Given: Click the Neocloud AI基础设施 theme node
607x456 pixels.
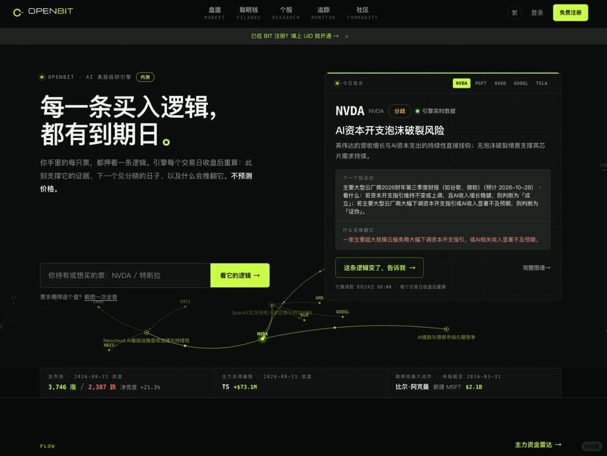Looking at the screenshot, I should click(146, 333).
